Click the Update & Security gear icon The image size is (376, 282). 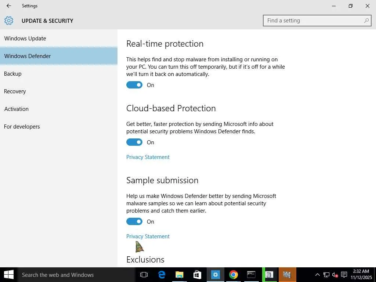coord(9,21)
